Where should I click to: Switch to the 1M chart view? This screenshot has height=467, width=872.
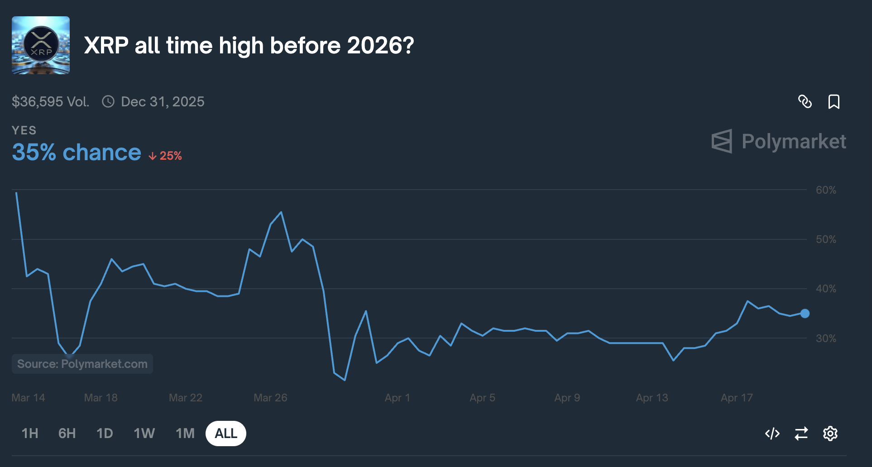tap(185, 433)
